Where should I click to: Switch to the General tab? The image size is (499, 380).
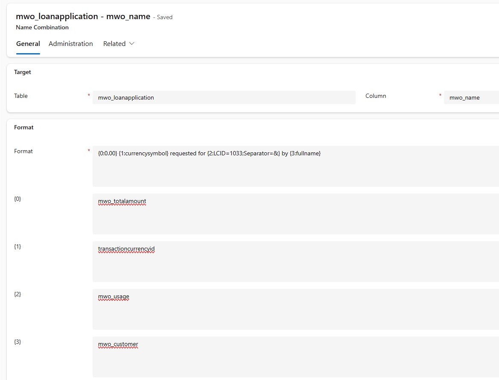28,44
